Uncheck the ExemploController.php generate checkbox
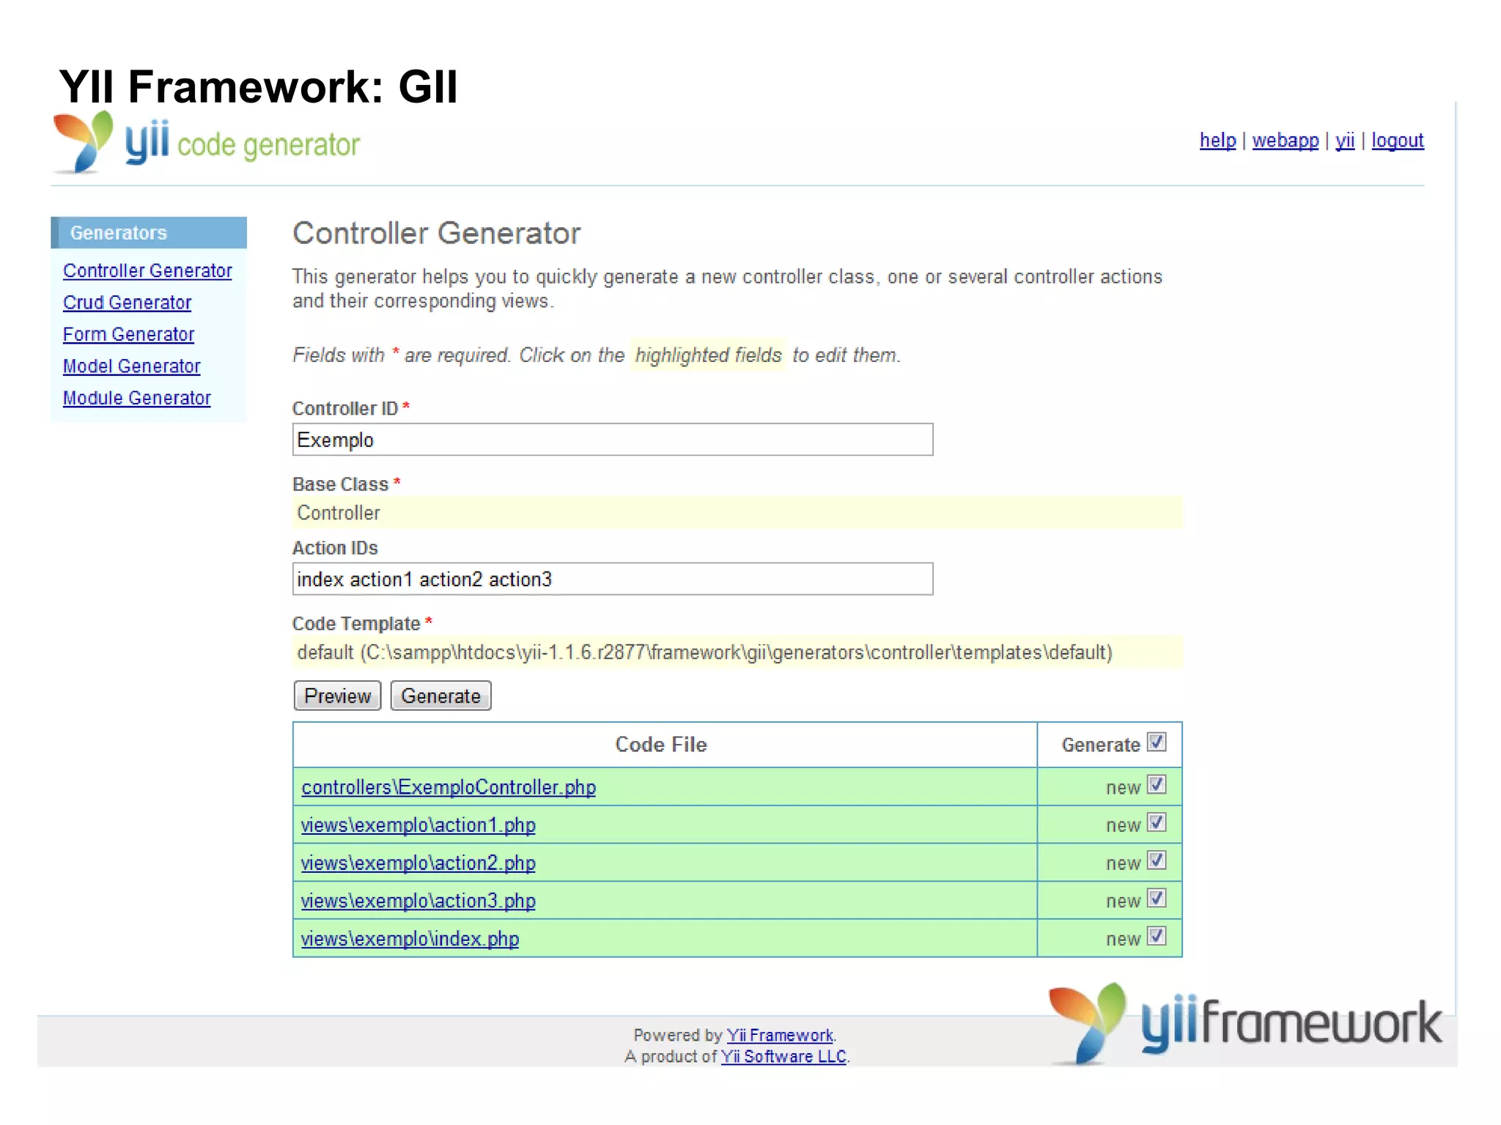The image size is (1501, 1125). (x=1157, y=785)
